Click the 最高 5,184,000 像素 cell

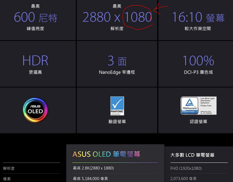90,178
